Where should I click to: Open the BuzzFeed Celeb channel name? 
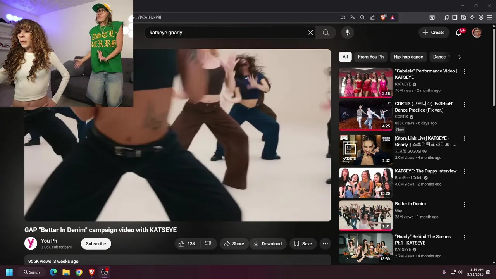[408, 178]
